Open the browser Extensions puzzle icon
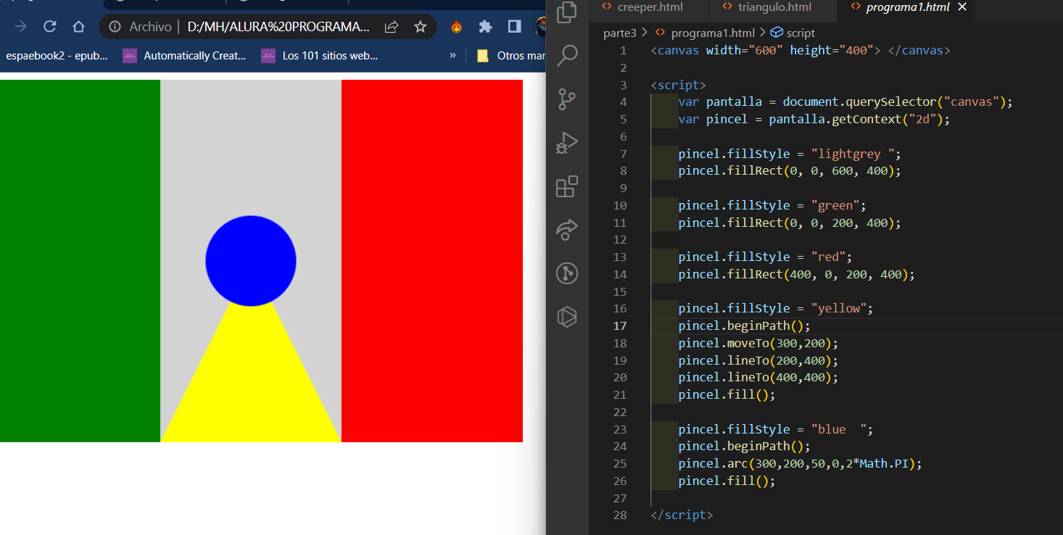 point(485,27)
